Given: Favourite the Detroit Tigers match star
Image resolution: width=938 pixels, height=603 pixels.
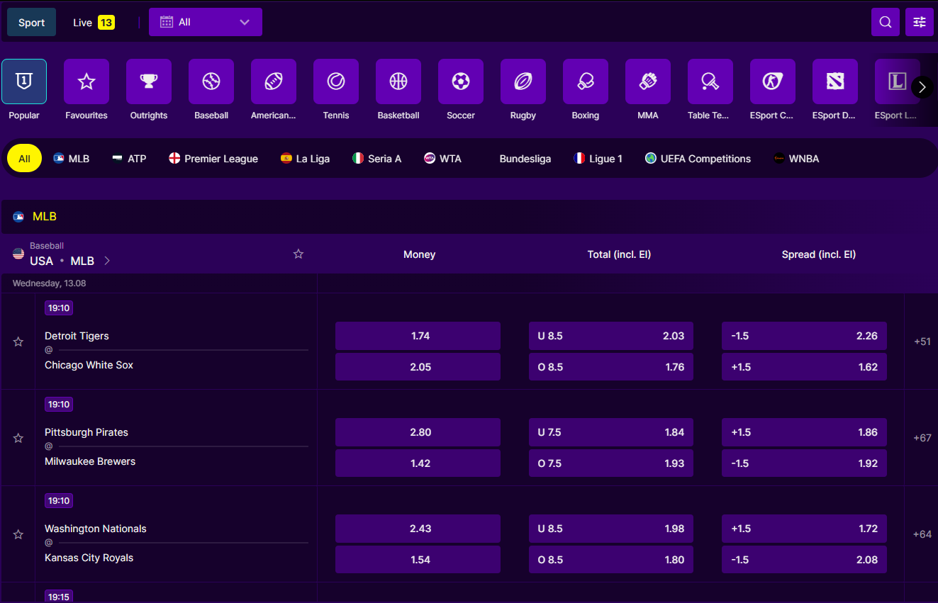Looking at the screenshot, I should 18,342.
